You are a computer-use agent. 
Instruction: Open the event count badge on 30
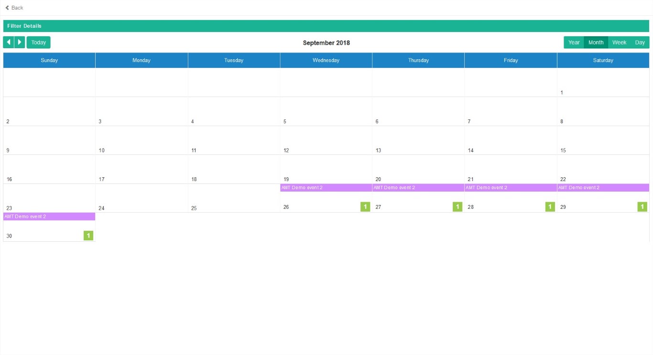point(88,236)
